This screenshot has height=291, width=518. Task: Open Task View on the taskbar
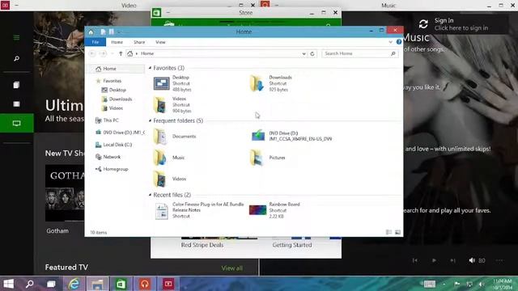coord(51,284)
